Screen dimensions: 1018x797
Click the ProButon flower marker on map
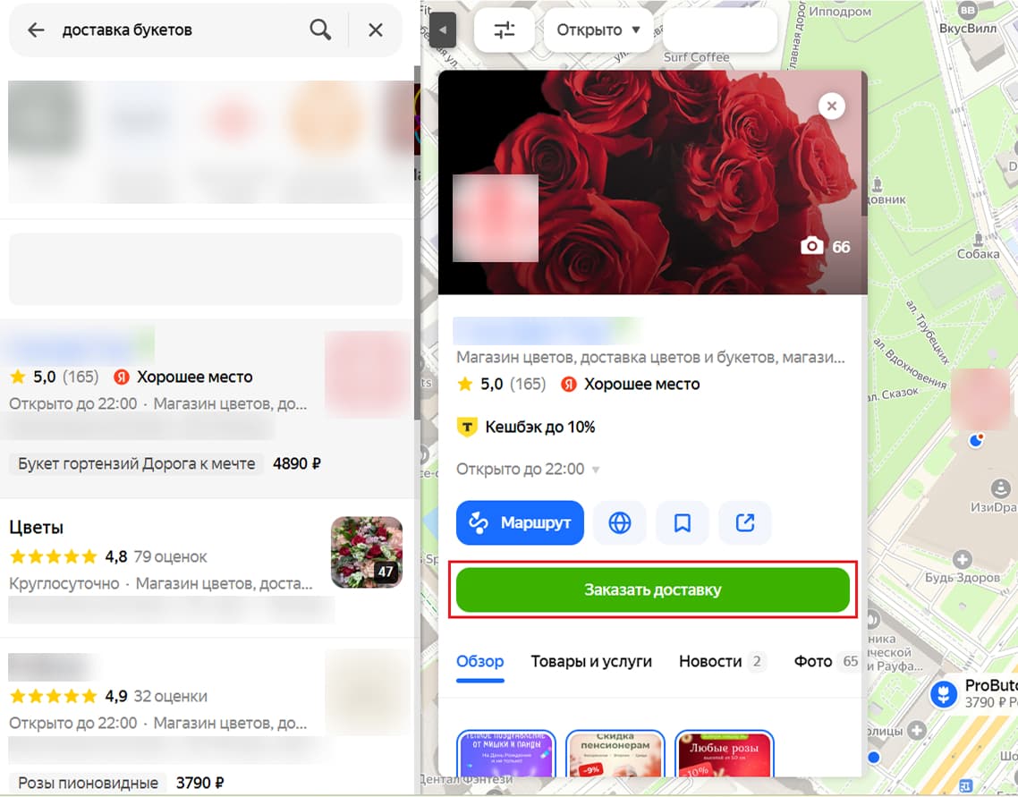click(x=944, y=694)
